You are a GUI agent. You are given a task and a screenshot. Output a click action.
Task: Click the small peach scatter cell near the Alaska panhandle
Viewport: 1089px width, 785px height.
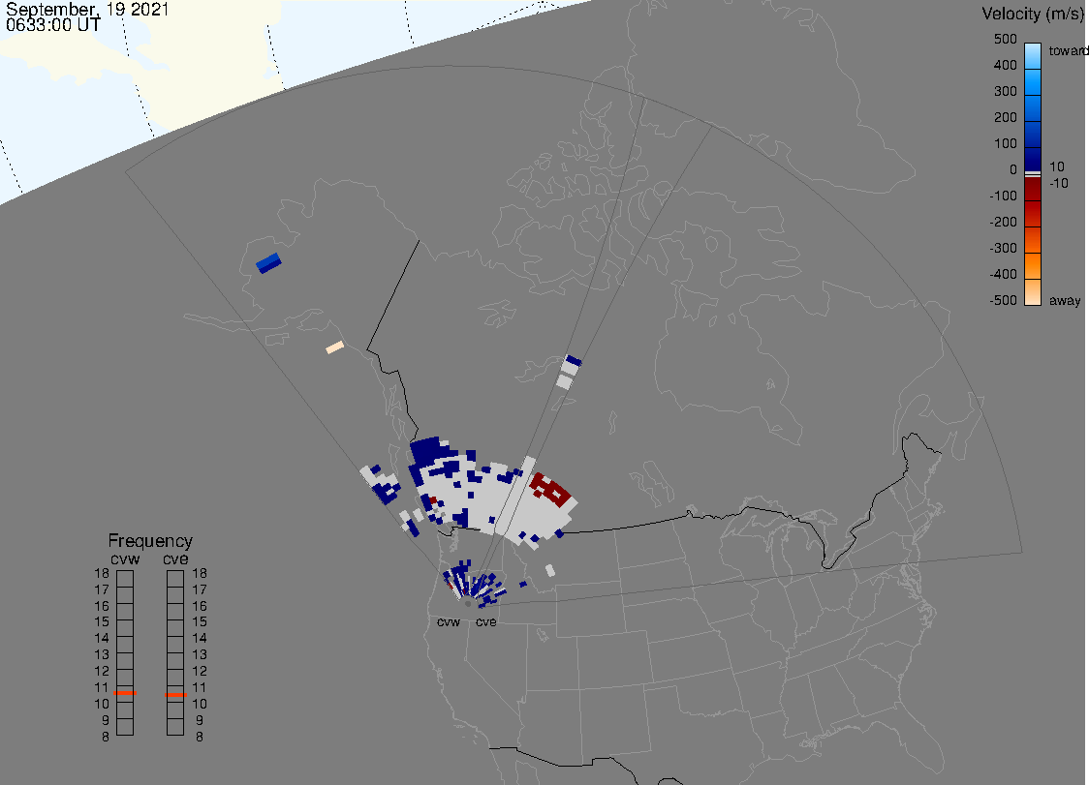tap(335, 347)
